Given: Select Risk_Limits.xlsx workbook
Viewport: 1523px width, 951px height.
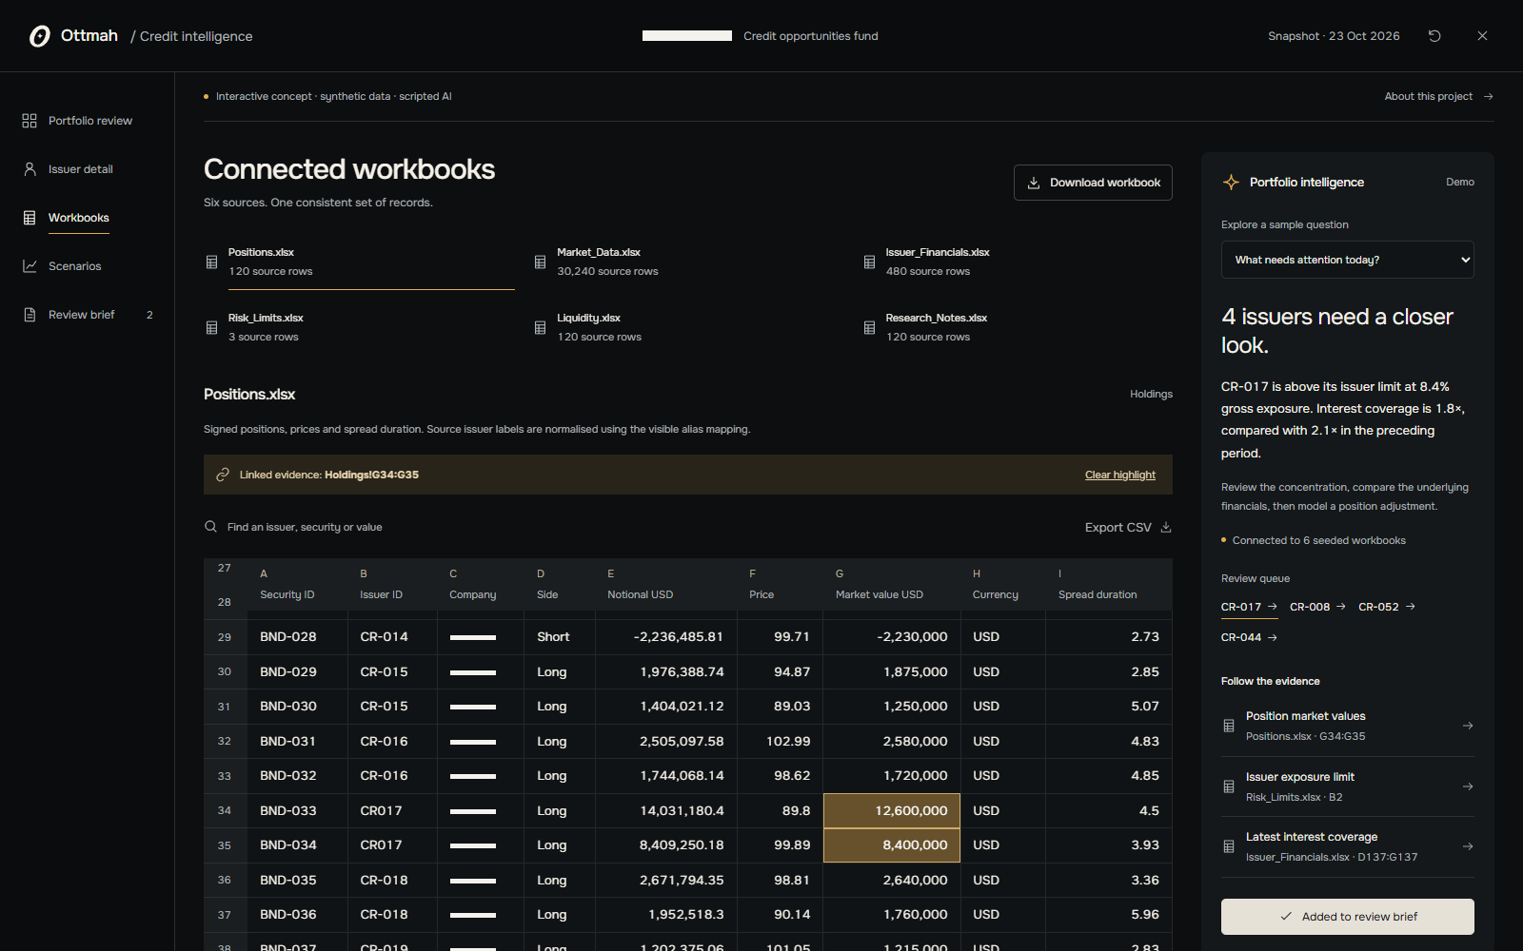Looking at the screenshot, I should [x=359, y=328].
